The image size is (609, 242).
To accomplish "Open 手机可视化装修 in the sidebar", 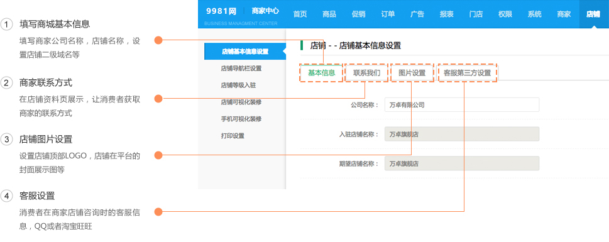I will click(x=241, y=119).
